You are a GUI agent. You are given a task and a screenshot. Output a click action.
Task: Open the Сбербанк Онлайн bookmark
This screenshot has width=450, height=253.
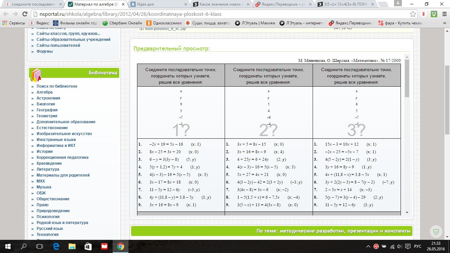(x=122, y=23)
